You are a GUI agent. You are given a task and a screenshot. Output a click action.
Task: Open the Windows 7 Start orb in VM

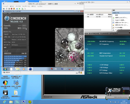pyautogui.click(x=5, y=69)
